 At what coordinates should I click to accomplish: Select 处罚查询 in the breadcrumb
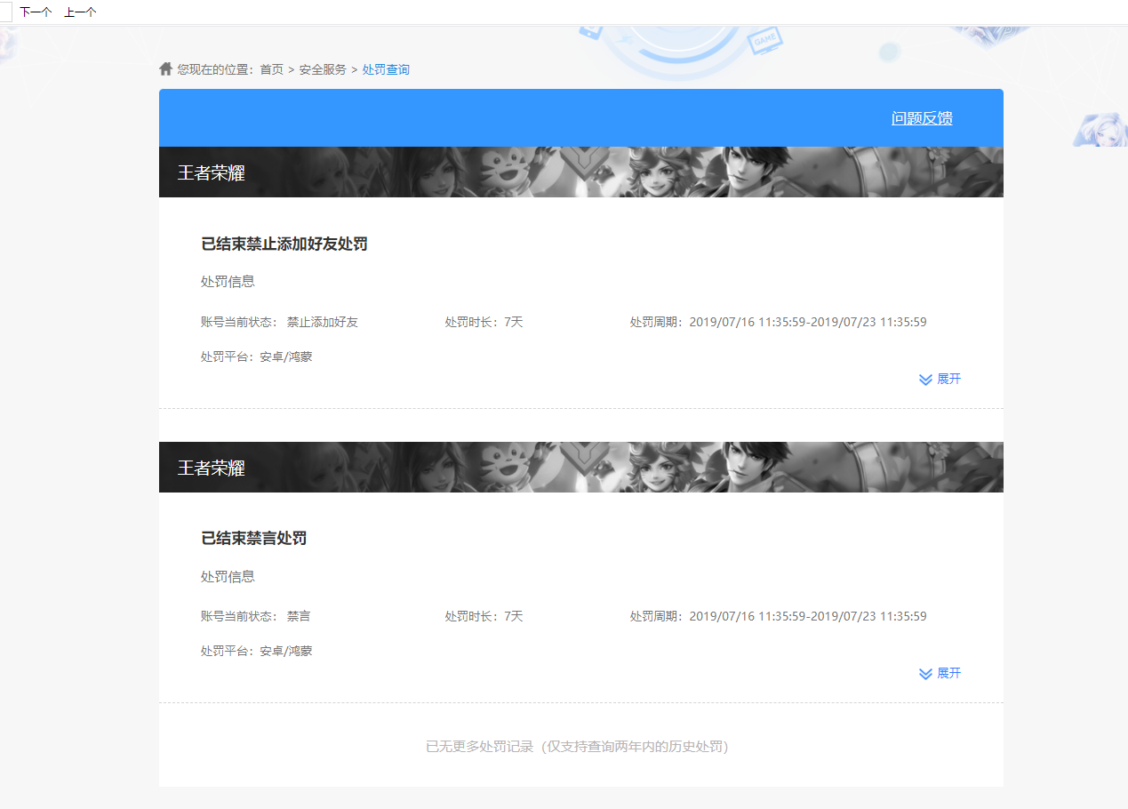click(386, 69)
